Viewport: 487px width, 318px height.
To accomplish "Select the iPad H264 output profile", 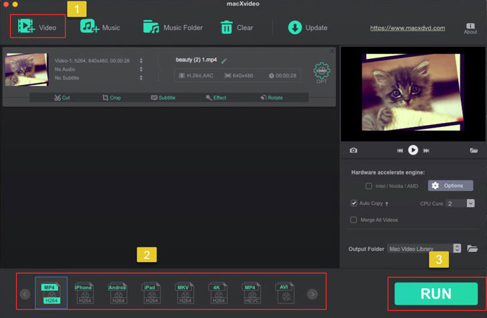I will tap(151, 293).
